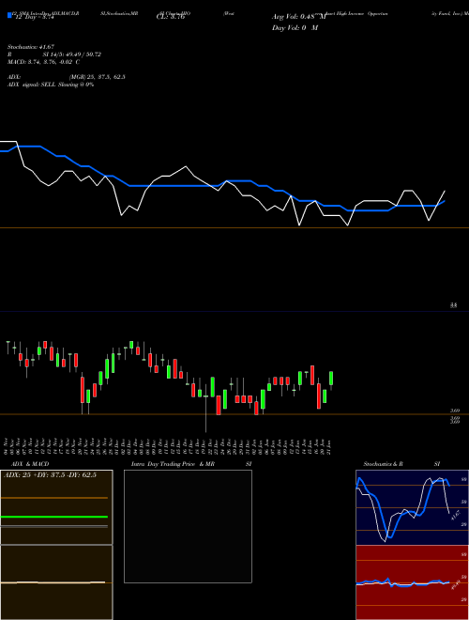The image size is (469, 620).
Task: Click the ADX '(MGR) 25, 37.5, 62.5' values
Action: point(98,77)
